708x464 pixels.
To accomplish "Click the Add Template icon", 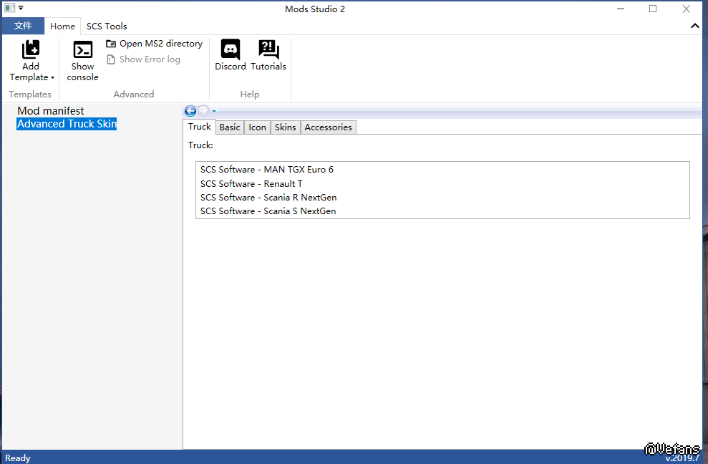I will [30, 50].
